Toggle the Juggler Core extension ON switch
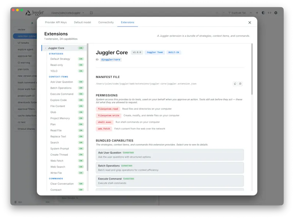 [x=81, y=48]
